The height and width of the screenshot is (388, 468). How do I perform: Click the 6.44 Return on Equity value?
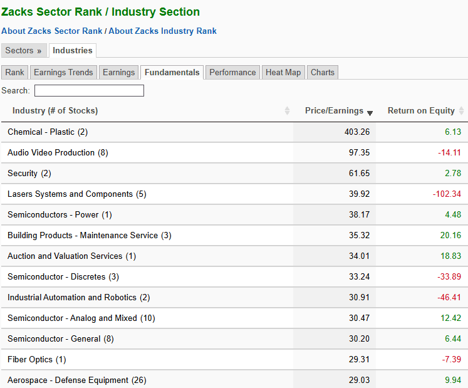click(453, 338)
